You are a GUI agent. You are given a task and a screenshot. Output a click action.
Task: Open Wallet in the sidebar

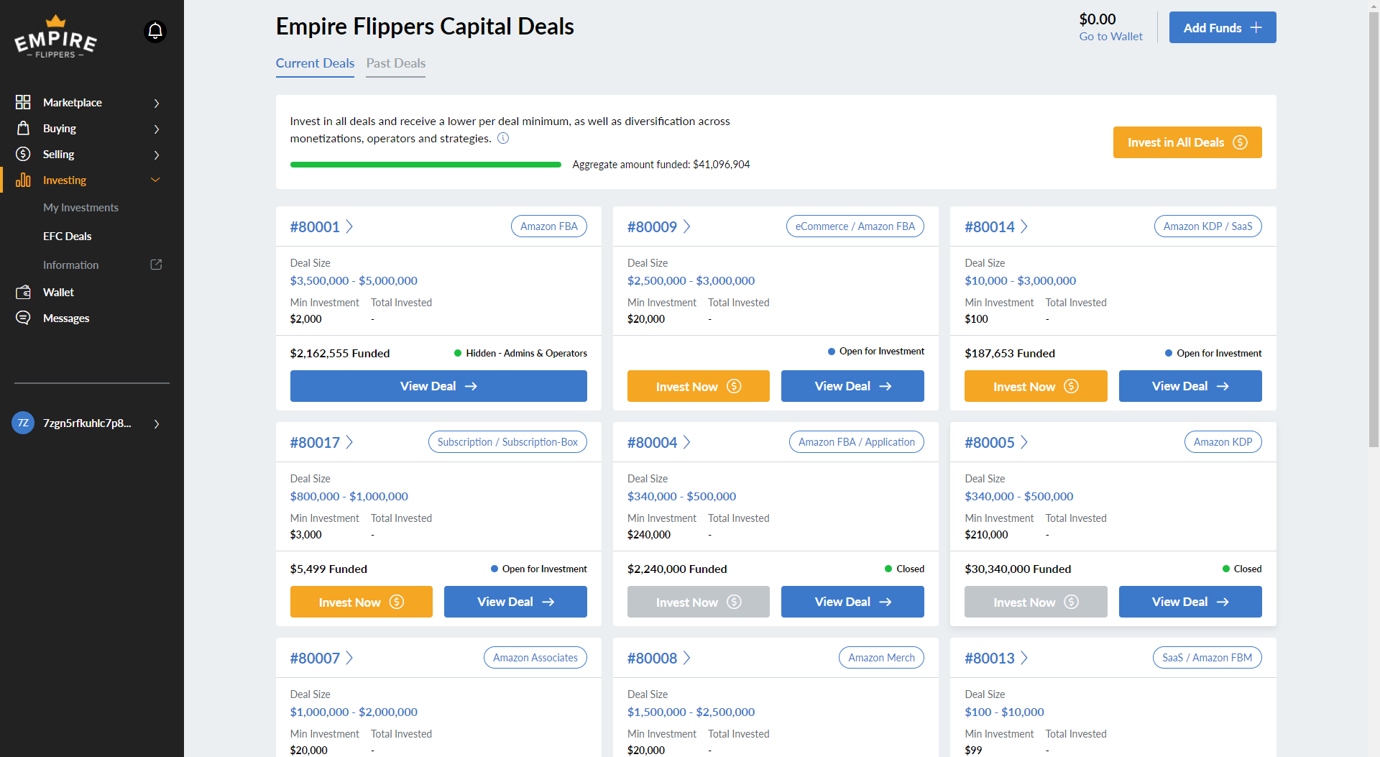coord(58,292)
